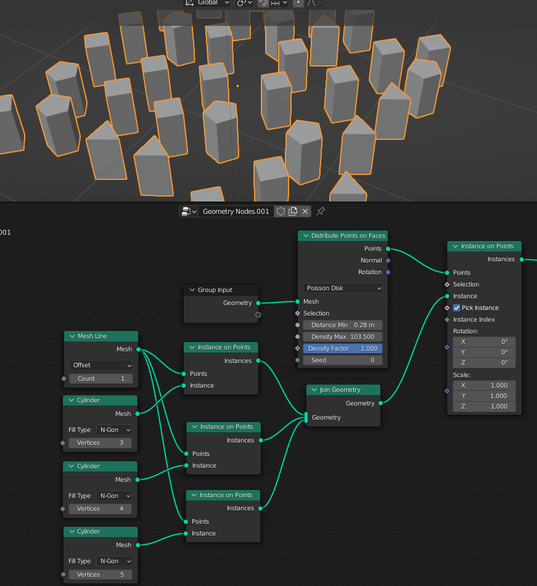Viewport: 537px width, 586px height.
Task: Toggle proportional editing in the viewport header
Action: click(298, 2)
